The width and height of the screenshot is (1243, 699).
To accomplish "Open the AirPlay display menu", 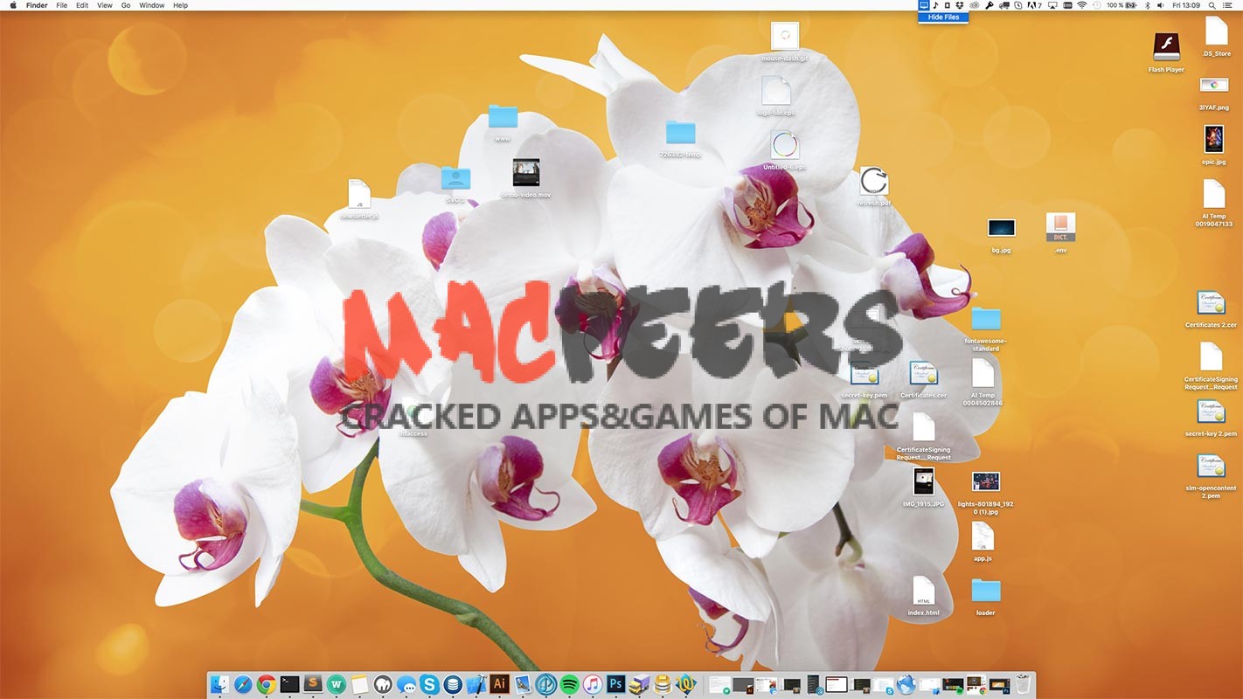I will click(1052, 5).
